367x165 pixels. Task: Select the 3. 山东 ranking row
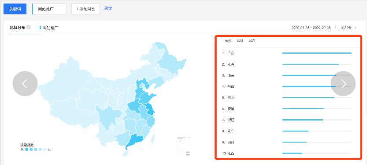pos(287,75)
